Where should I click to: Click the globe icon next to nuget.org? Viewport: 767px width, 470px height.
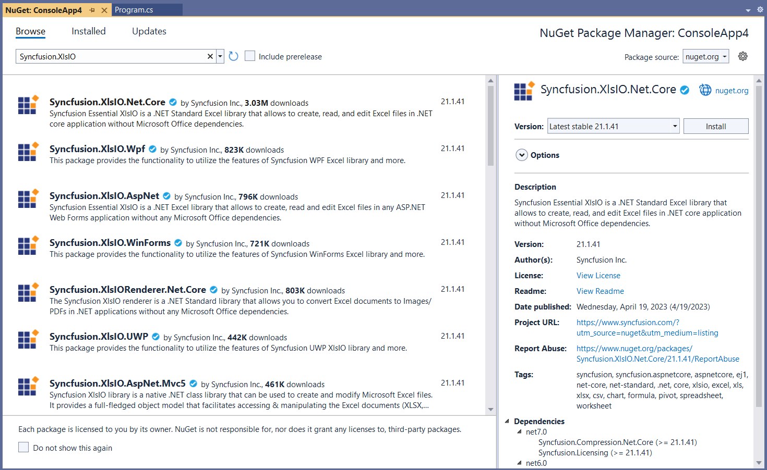click(705, 90)
